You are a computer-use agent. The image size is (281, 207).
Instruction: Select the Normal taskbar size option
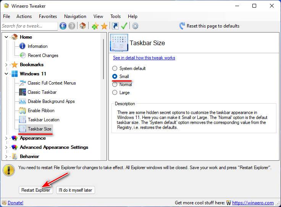(115, 85)
